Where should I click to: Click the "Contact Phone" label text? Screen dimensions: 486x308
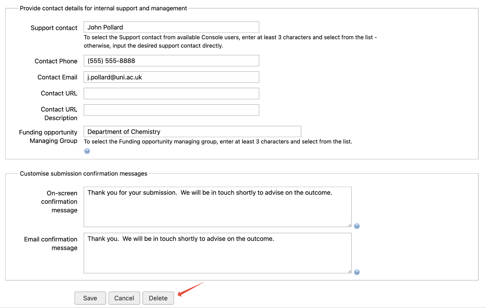(56, 61)
